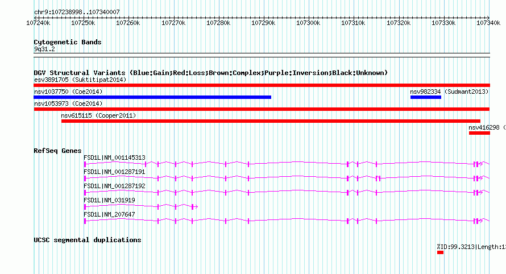
Task: Click the 107300k ruler tick label
Action: (x=308, y=23)
